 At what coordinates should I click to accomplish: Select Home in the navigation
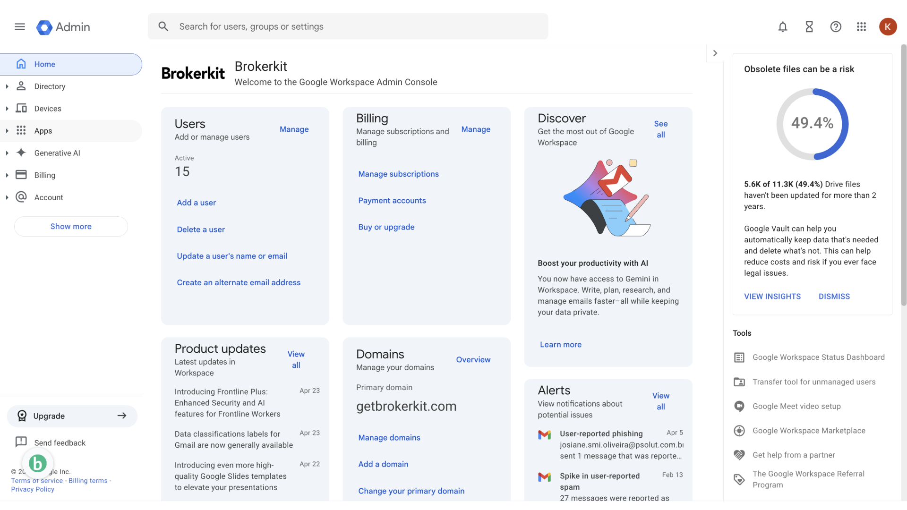(x=71, y=64)
